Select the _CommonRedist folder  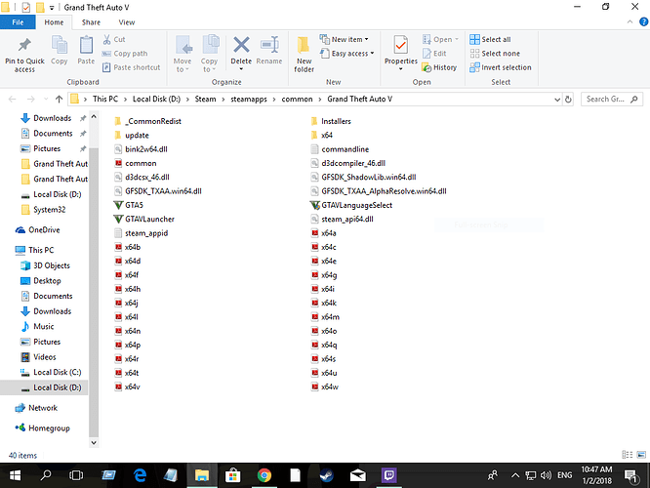pyautogui.click(x=147, y=121)
